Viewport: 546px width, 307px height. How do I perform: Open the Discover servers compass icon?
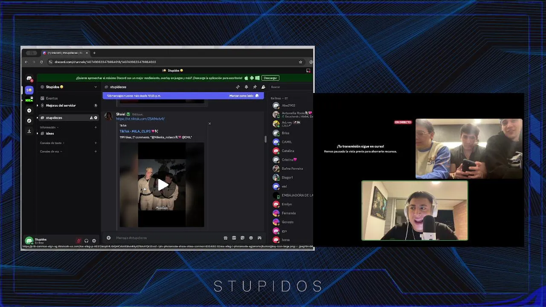tap(29, 121)
